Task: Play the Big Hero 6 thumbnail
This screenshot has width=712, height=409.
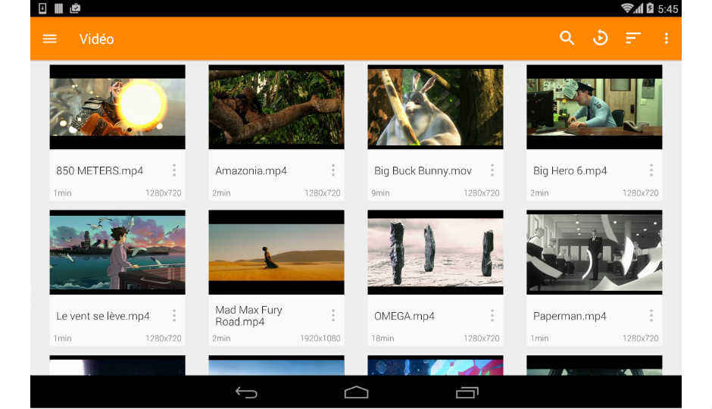Action: (x=595, y=107)
